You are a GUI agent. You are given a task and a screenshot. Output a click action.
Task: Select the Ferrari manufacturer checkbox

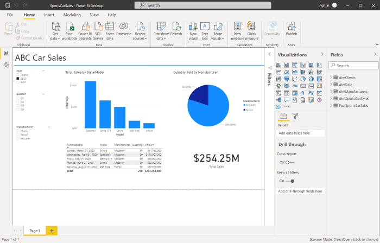[18, 135]
